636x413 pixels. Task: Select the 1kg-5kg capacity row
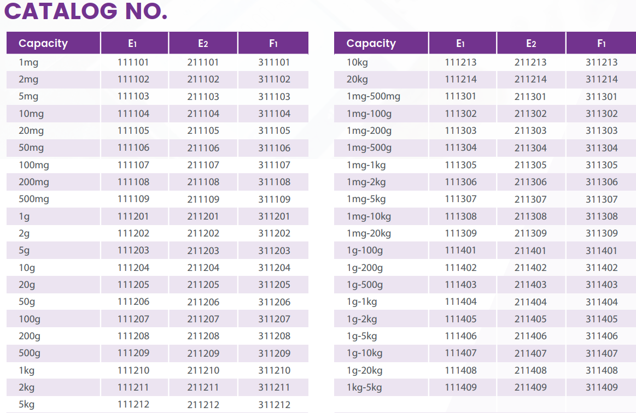364,387
